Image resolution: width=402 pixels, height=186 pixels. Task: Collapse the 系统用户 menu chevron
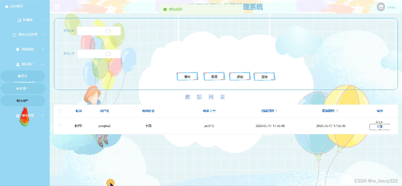tap(43, 64)
